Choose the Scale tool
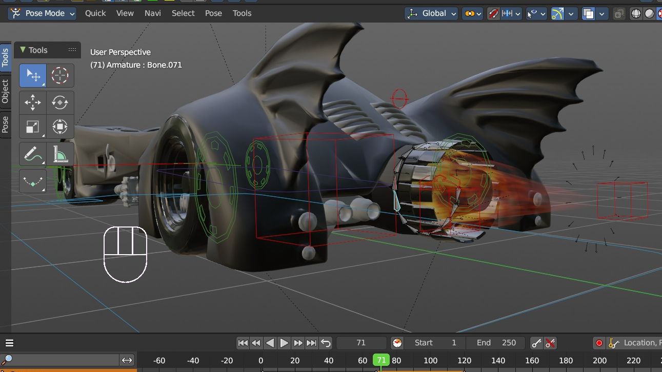 (33, 127)
